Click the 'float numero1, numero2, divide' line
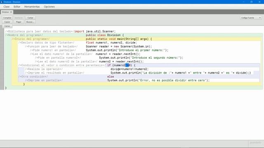The height and width of the screenshot is (148, 264). coord(111,43)
